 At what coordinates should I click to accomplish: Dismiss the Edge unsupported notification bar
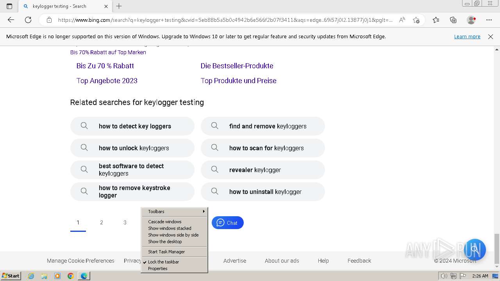point(491,37)
